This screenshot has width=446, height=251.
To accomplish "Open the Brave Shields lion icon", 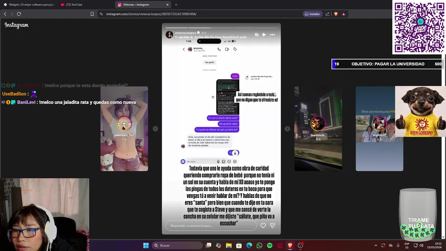I will pyautogui.click(x=336, y=14).
